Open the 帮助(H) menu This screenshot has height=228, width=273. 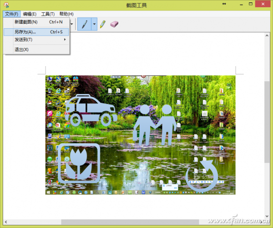tap(66, 14)
